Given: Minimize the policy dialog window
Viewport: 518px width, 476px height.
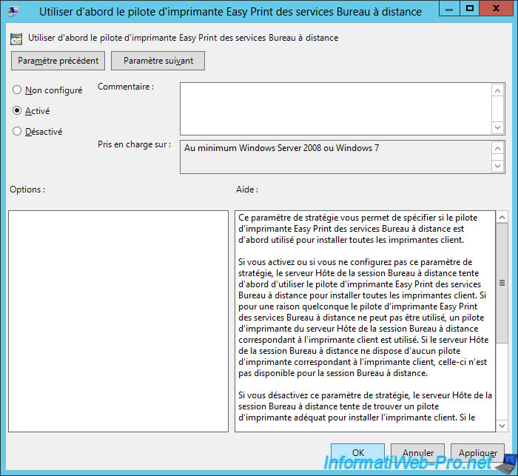Looking at the screenshot, I should [x=449, y=9].
